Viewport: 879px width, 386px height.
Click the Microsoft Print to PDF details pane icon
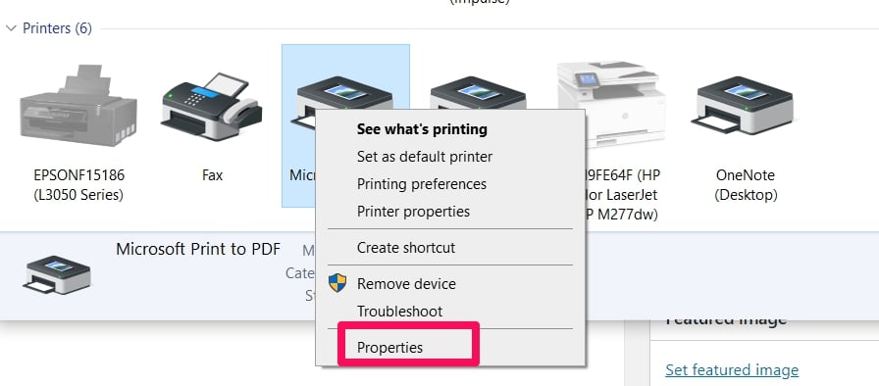click(x=57, y=274)
